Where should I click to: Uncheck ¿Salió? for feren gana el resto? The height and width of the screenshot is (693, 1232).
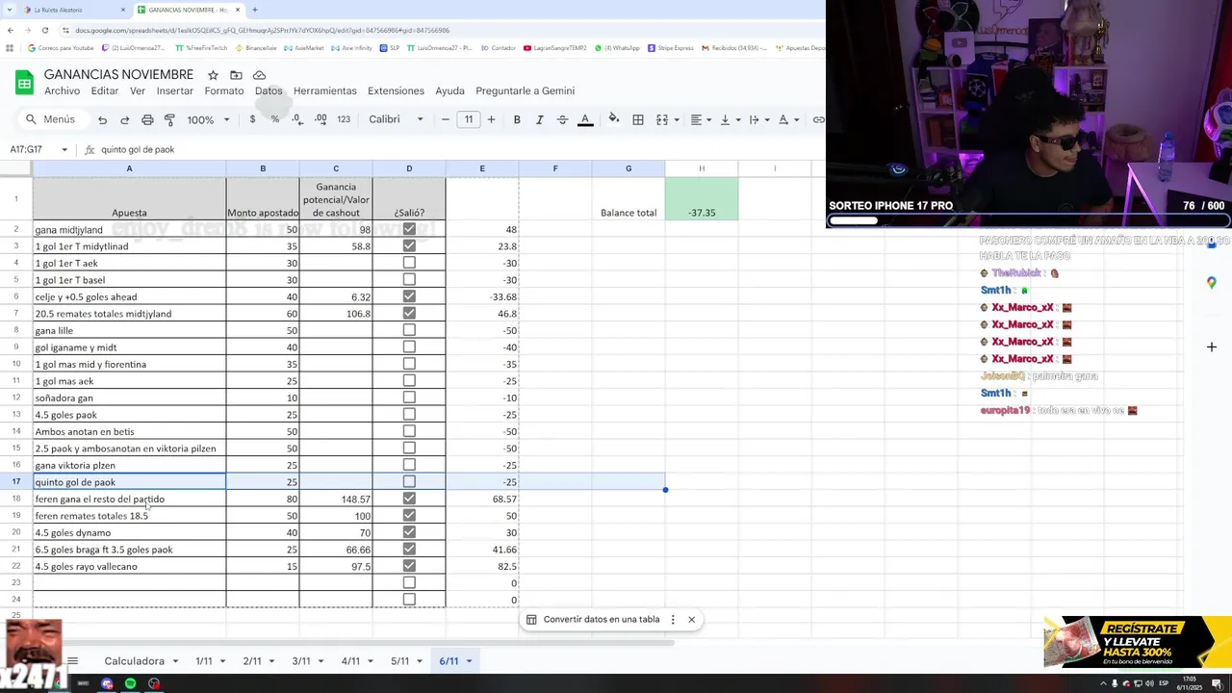pyautogui.click(x=409, y=499)
